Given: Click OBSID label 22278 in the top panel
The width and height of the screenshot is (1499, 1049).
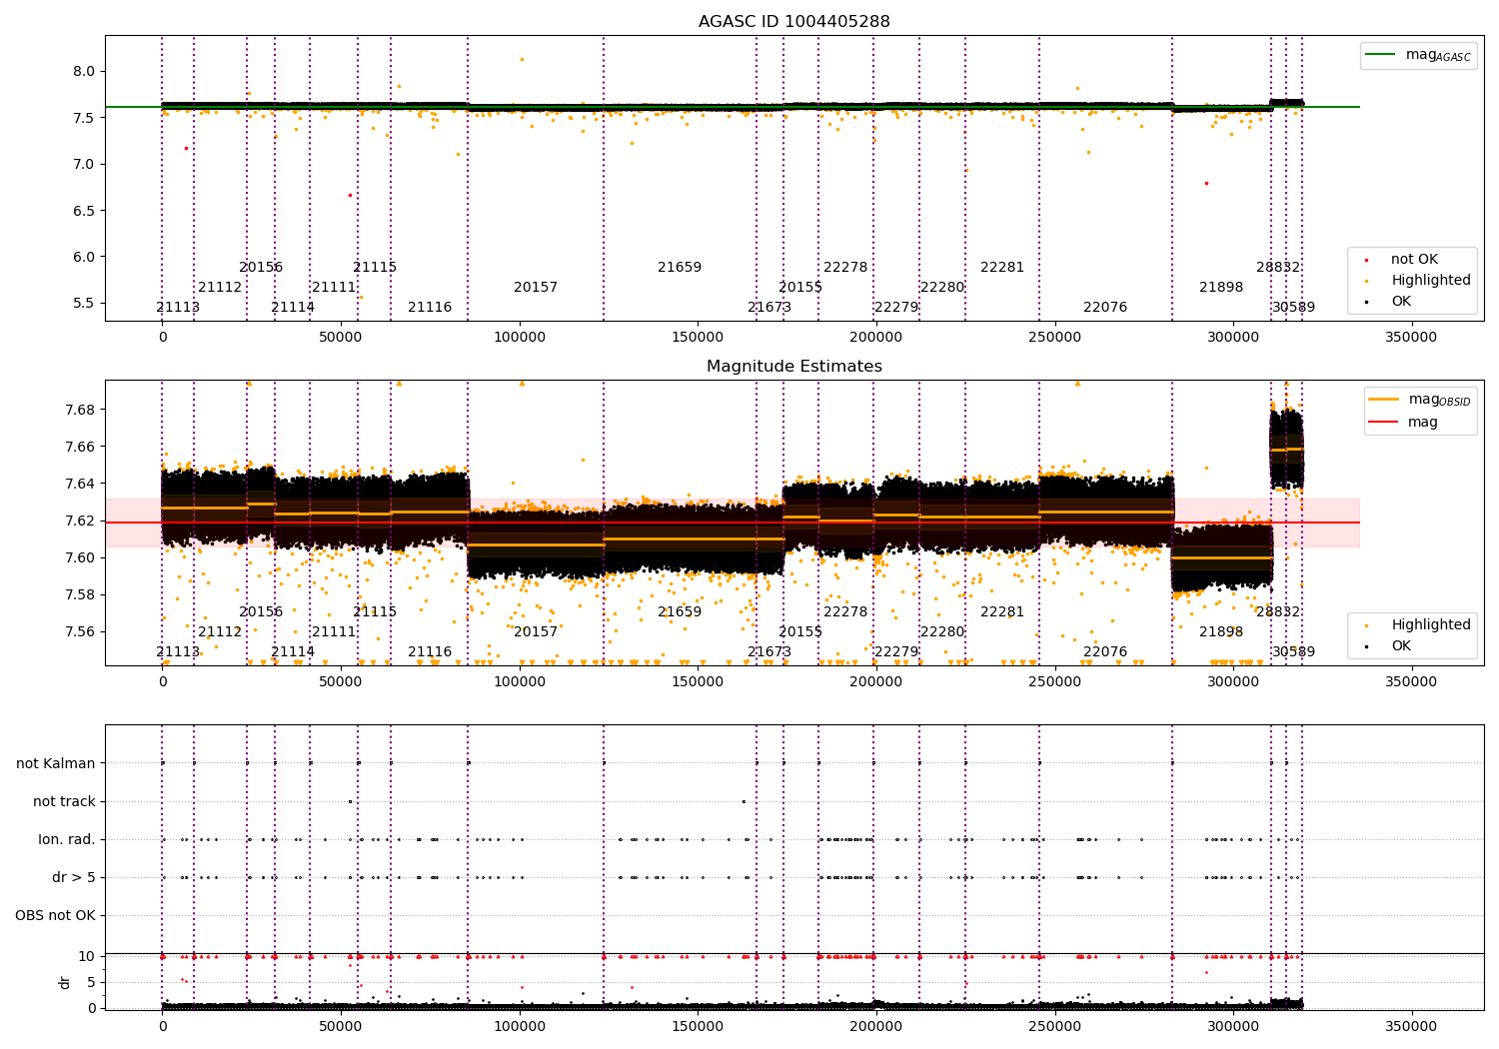Looking at the screenshot, I should (845, 268).
